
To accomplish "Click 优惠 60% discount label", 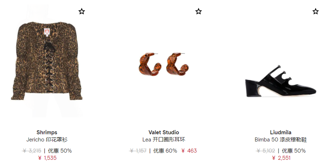I will [165, 151].
